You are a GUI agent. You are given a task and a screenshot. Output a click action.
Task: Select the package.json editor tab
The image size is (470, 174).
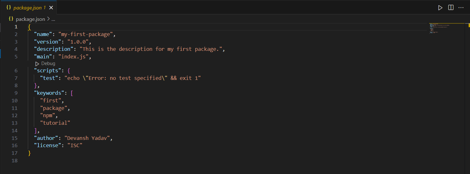click(28, 8)
